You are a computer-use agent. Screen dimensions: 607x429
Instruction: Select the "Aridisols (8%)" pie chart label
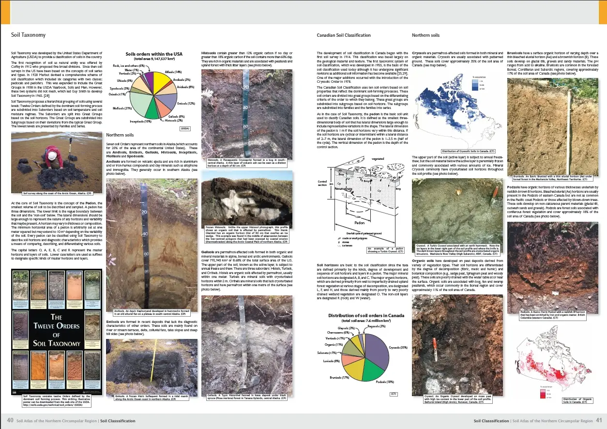pyautogui.click(x=185, y=87)
